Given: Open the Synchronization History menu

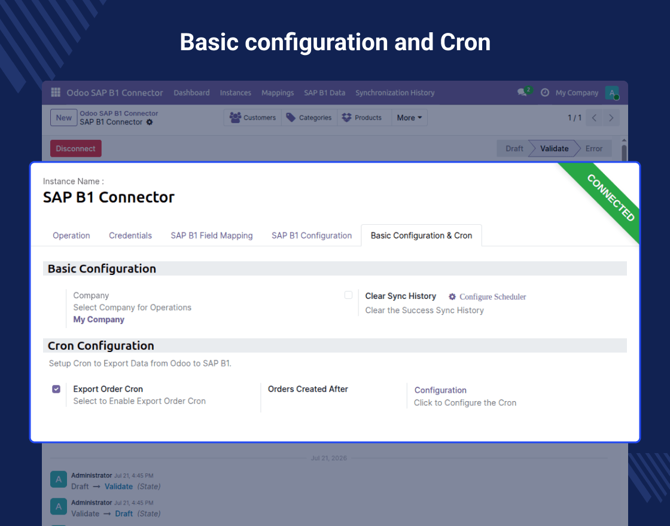Looking at the screenshot, I should 395,93.
